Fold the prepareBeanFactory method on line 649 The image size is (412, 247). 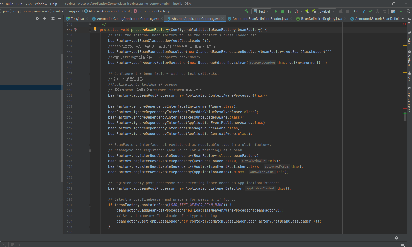click(90, 30)
